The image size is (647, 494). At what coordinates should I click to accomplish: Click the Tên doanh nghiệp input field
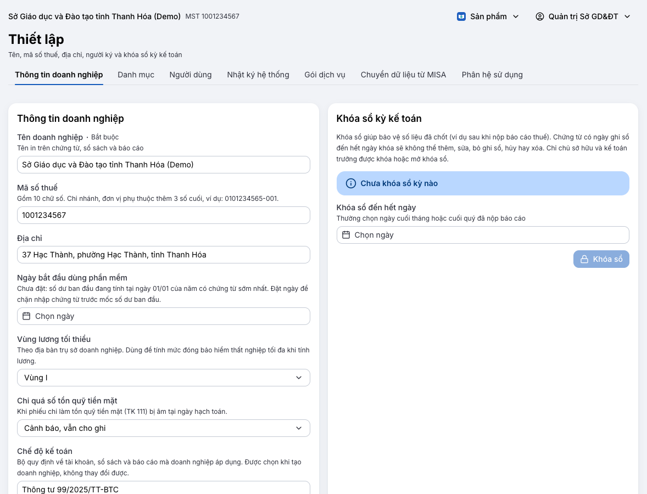pos(164,165)
